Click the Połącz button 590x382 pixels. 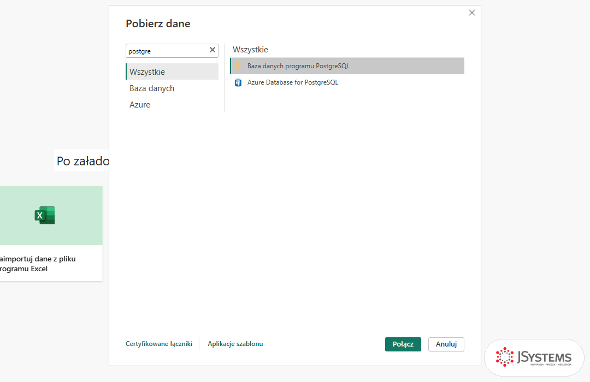pos(403,344)
